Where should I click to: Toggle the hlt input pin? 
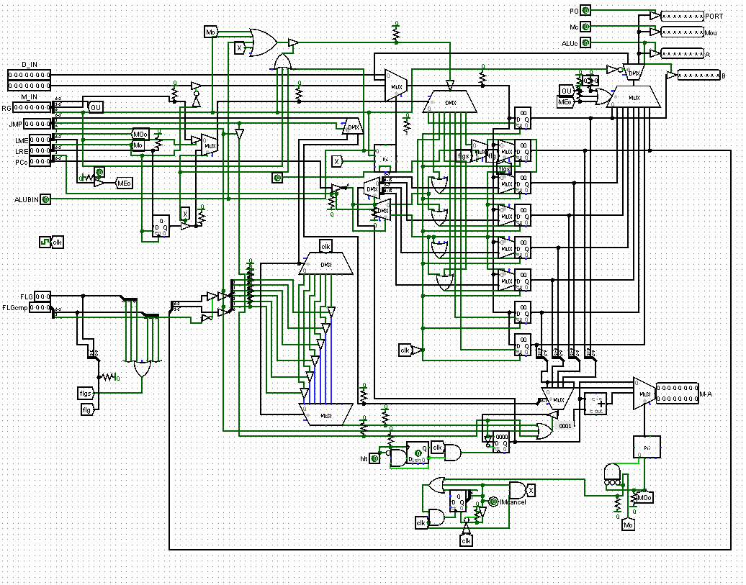374,458
